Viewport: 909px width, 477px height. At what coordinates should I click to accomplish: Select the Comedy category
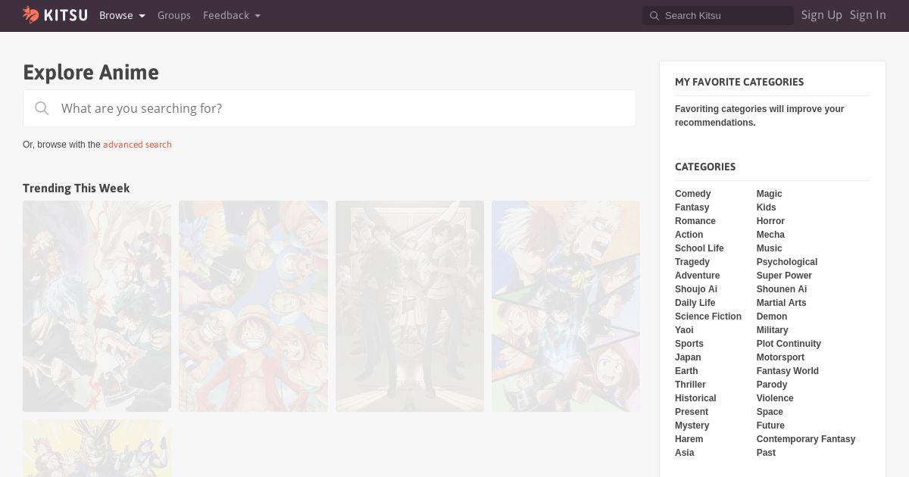point(692,194)
